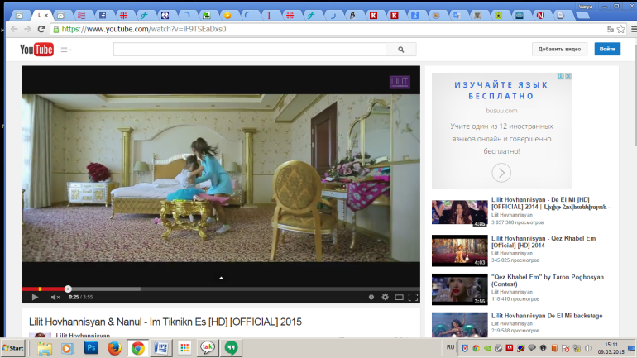Click the YouTube search input field
This screenshot has width=637, height=358.
click(250, 49)
